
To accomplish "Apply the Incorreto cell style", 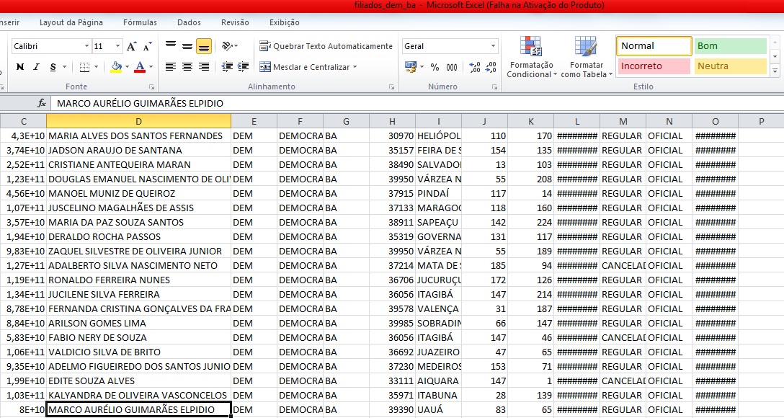I will coord(654,66).
